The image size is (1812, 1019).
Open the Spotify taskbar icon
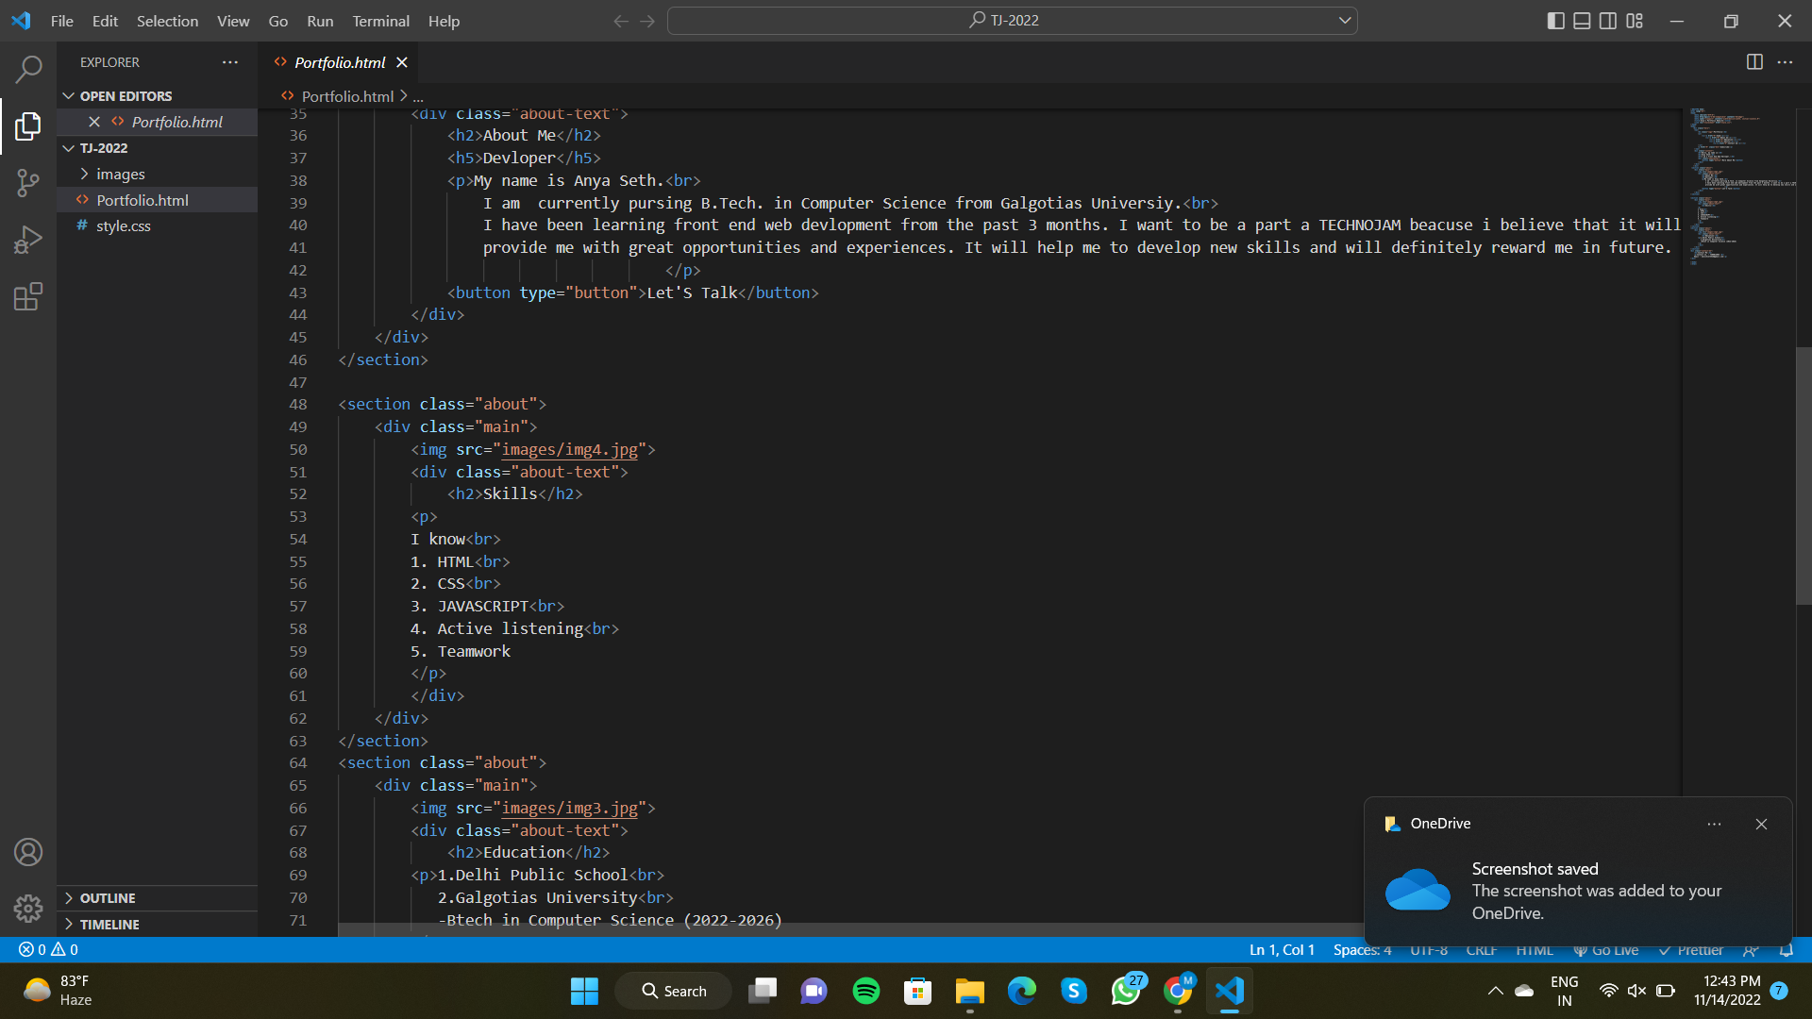pos(865,991)
